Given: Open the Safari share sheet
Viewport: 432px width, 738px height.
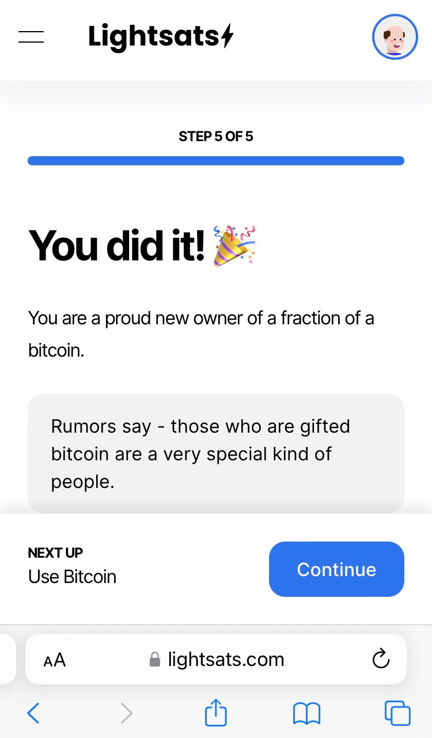Looking at the screenshot, I should [x=216, y=714].
